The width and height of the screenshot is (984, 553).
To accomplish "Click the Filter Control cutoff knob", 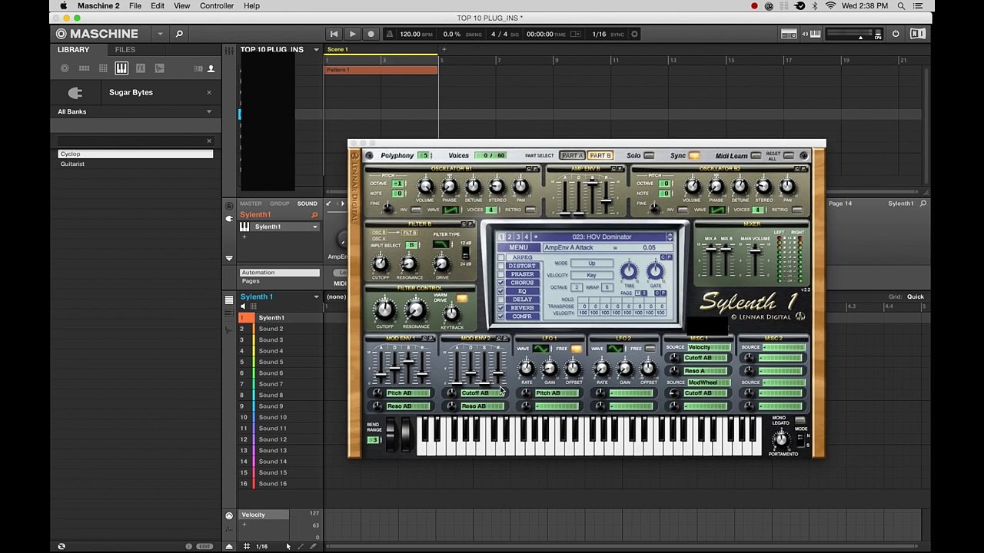I will click(x=384, y=310).
